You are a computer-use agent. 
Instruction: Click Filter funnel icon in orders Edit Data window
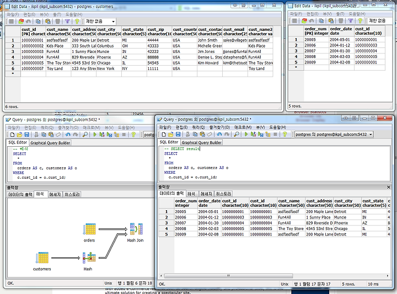point(351,21)
